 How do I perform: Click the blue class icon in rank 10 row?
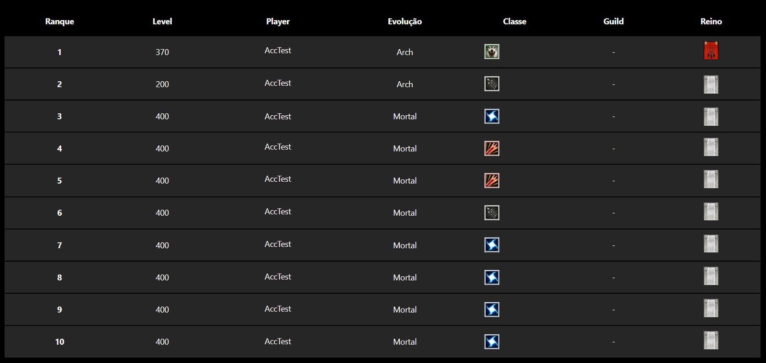492,341
